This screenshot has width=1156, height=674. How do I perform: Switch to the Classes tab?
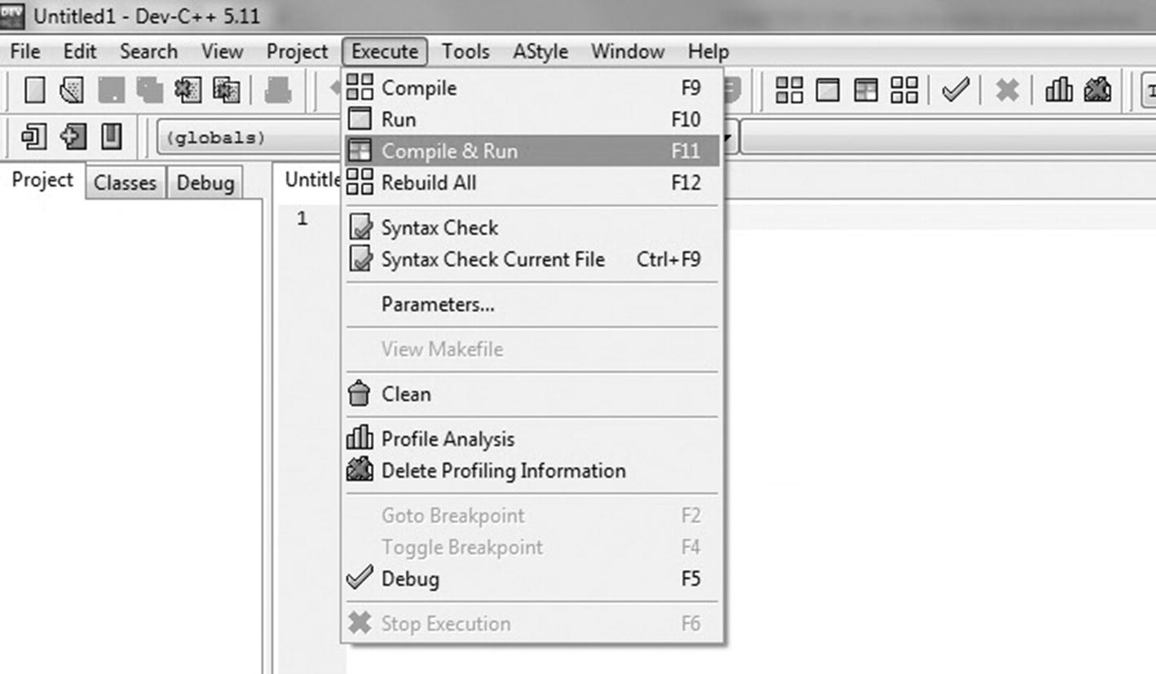[x=125, y=183]
